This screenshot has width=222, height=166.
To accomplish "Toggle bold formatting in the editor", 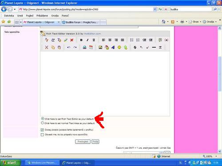I will click(81, 40).
